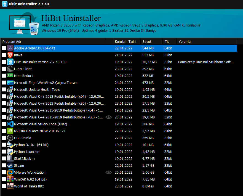
Task: Click the Uptime text in header
Action: click(x=119, y=31)
